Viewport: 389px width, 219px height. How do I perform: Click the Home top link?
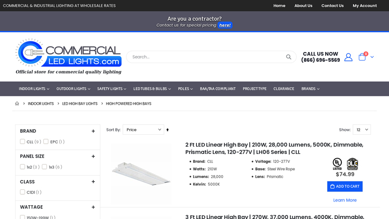tap(279, 5)
